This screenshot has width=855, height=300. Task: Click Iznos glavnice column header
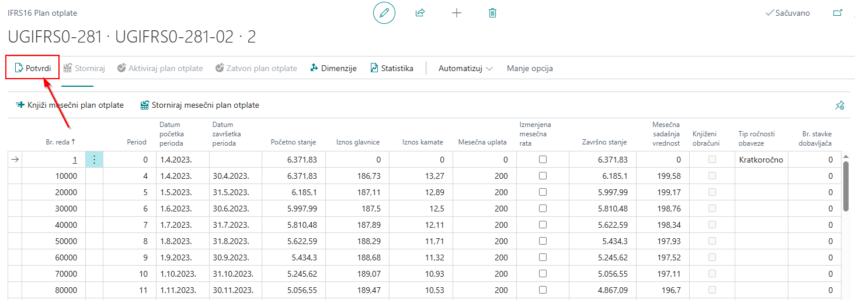click(x=359, y=142)
